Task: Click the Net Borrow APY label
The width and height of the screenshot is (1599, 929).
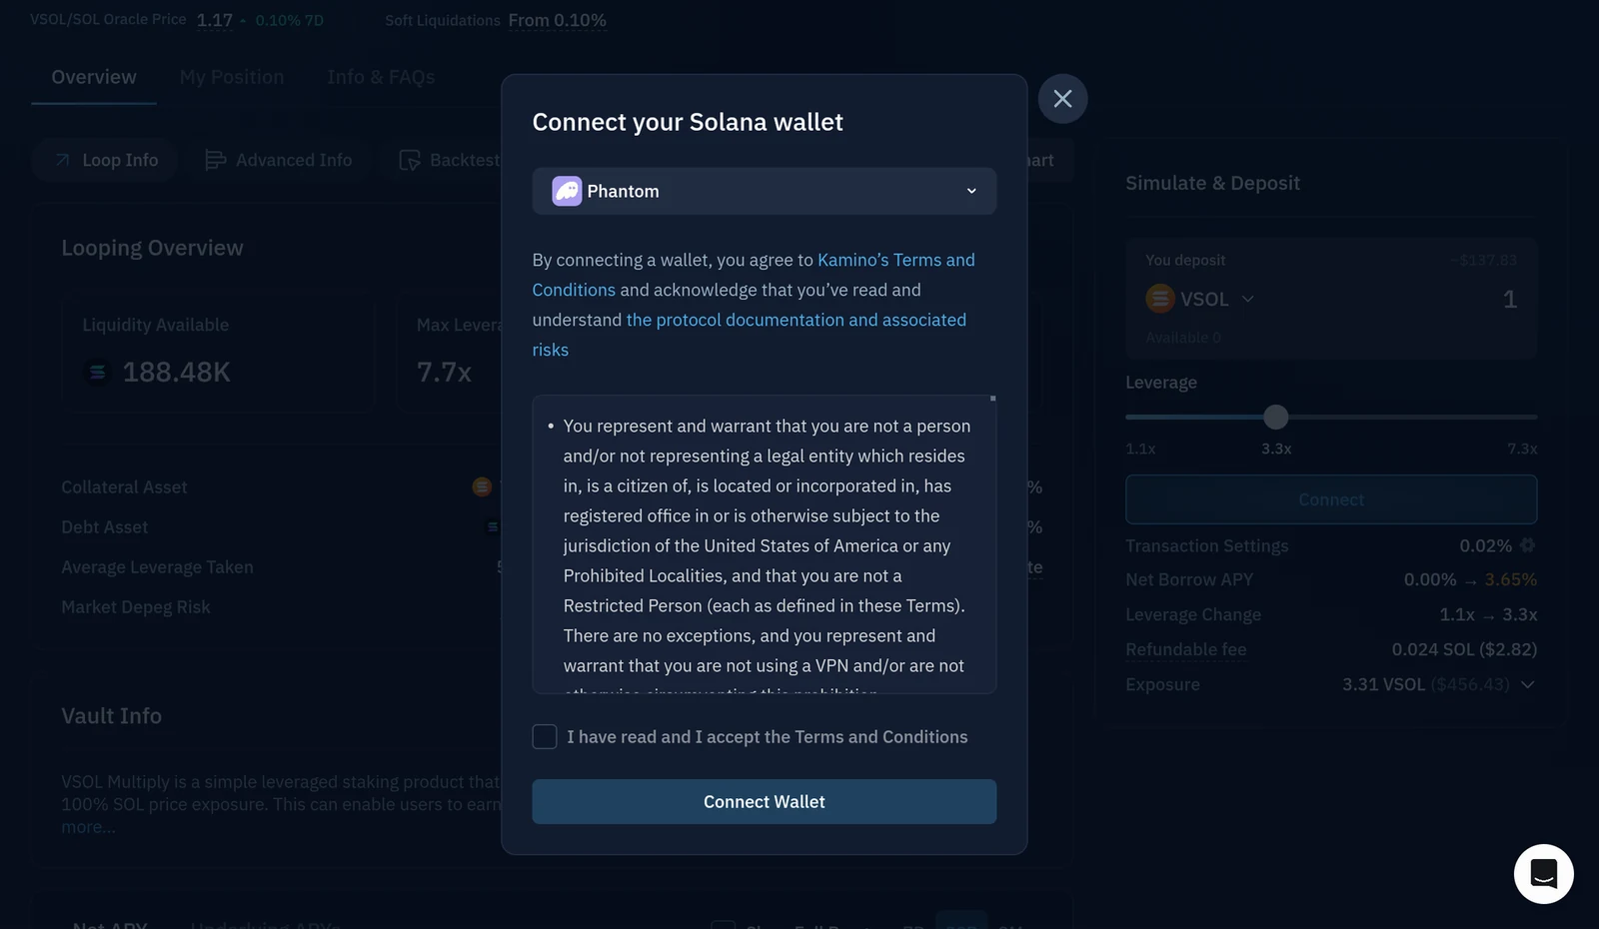Action: tap(1189, 579)
